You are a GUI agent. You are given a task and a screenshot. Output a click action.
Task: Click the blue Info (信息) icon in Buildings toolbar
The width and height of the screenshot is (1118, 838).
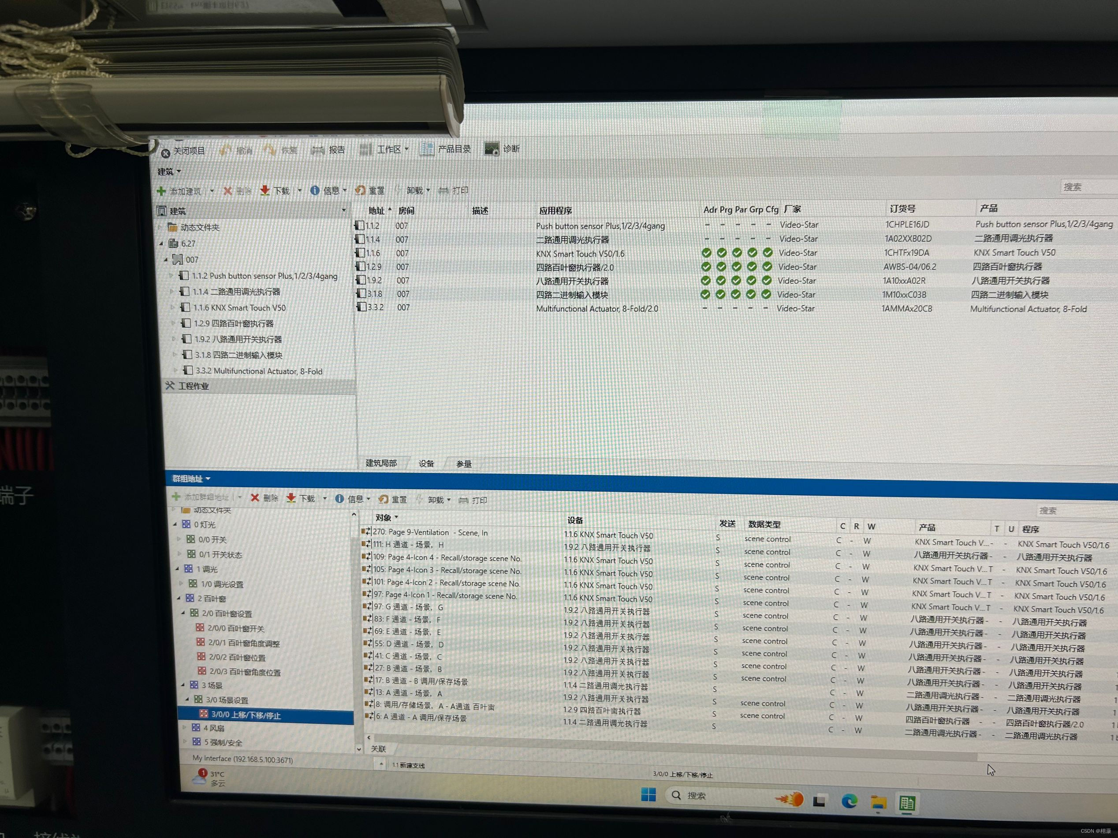pos(314,190)
